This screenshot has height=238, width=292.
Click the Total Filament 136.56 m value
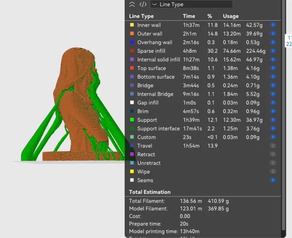191,201
